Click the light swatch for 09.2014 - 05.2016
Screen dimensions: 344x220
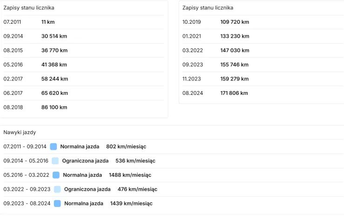[x=55, y=161]
